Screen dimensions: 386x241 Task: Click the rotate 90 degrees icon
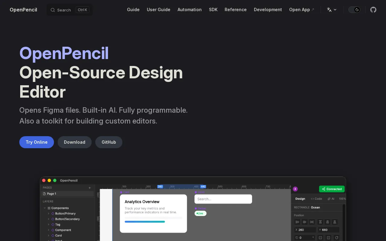click(337, 238)
